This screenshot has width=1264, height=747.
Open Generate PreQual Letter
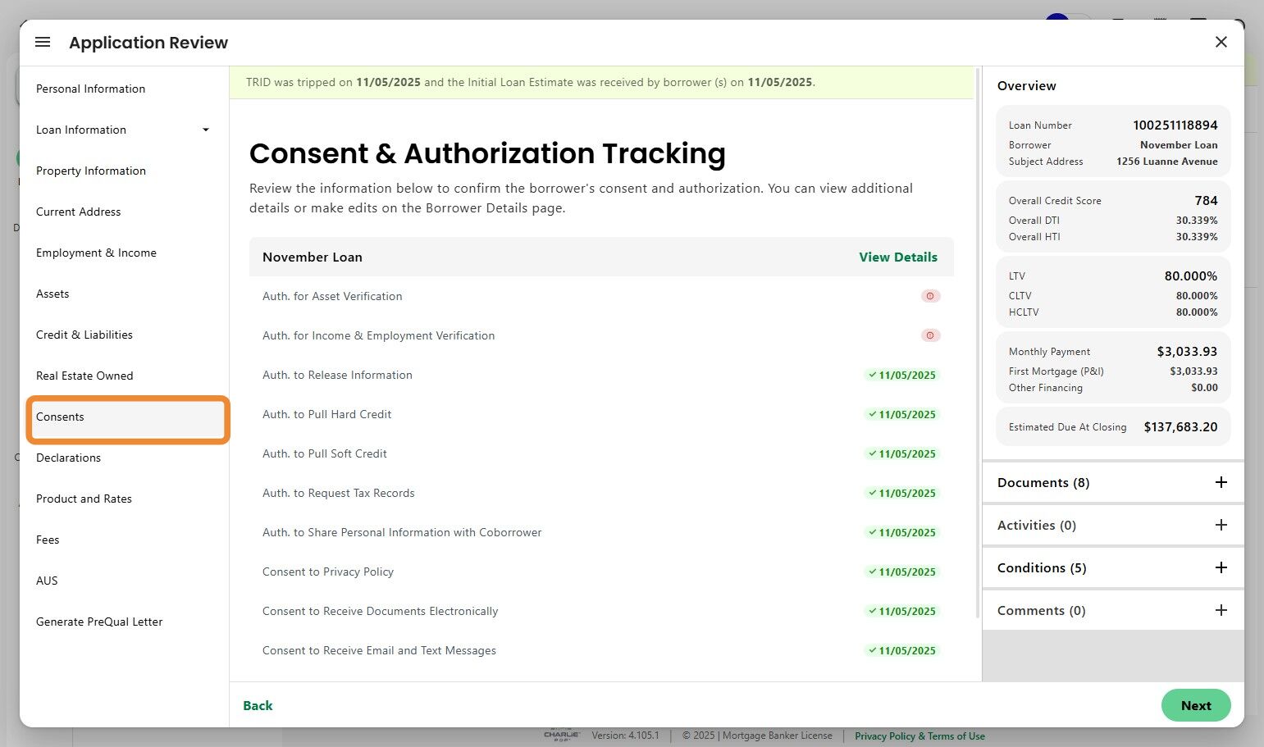point(99,622)
